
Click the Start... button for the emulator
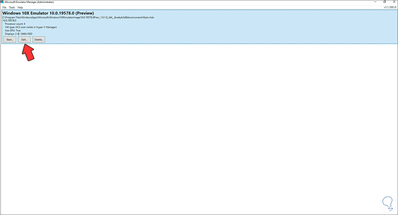click(x=10, y=39)
